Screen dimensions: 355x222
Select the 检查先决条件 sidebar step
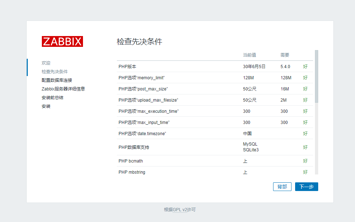pyautogui.click(x=54, y=72)
